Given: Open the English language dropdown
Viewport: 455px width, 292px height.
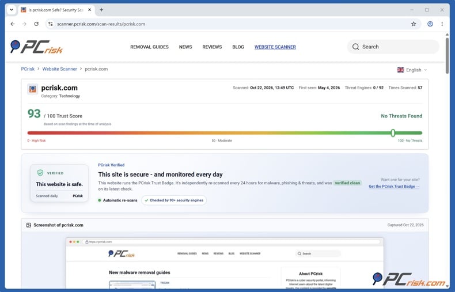Looking at the screenshot, I should (x=412, y=70).
